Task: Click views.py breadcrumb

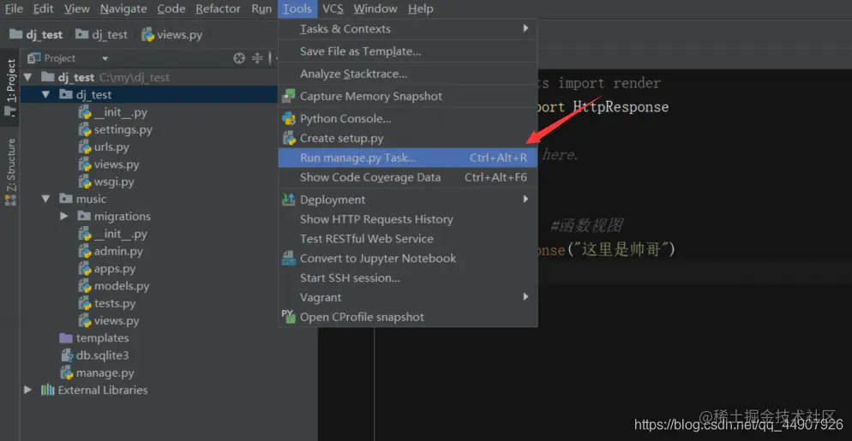Action: coord(172,35)
